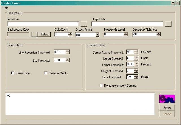This screenshot has height=125, width=181.
Task: Increase Corner Always Threshold value
Action: 136,51
